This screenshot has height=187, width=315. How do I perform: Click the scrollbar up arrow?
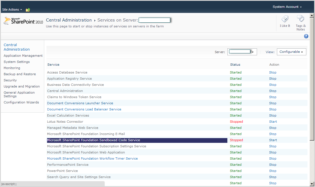(x=312, y=15)
